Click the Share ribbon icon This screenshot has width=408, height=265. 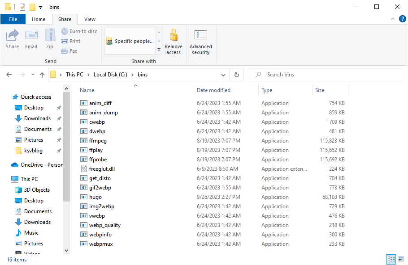pyautogui.click(x=12, y=39)
